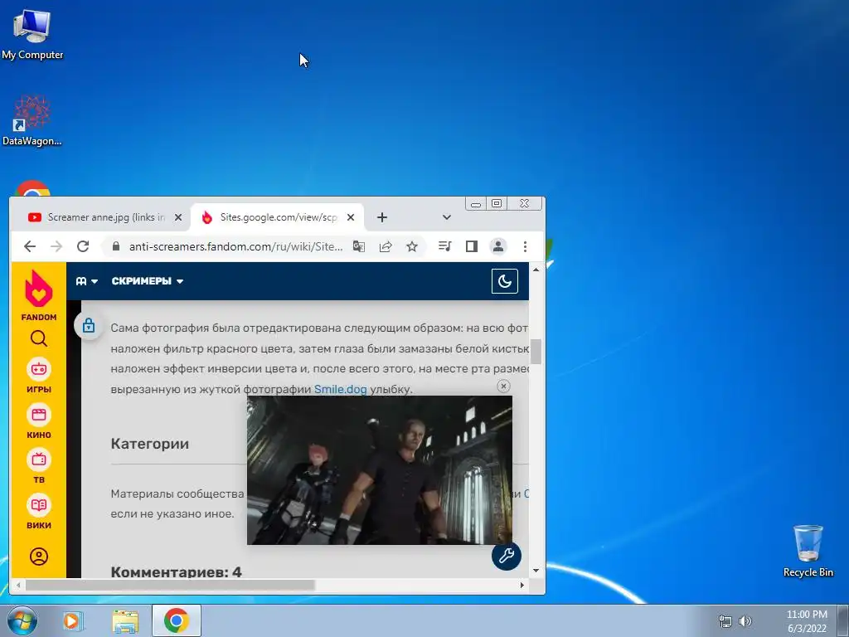Select the DataWagon desktop shortcut

tap(32, 120)
